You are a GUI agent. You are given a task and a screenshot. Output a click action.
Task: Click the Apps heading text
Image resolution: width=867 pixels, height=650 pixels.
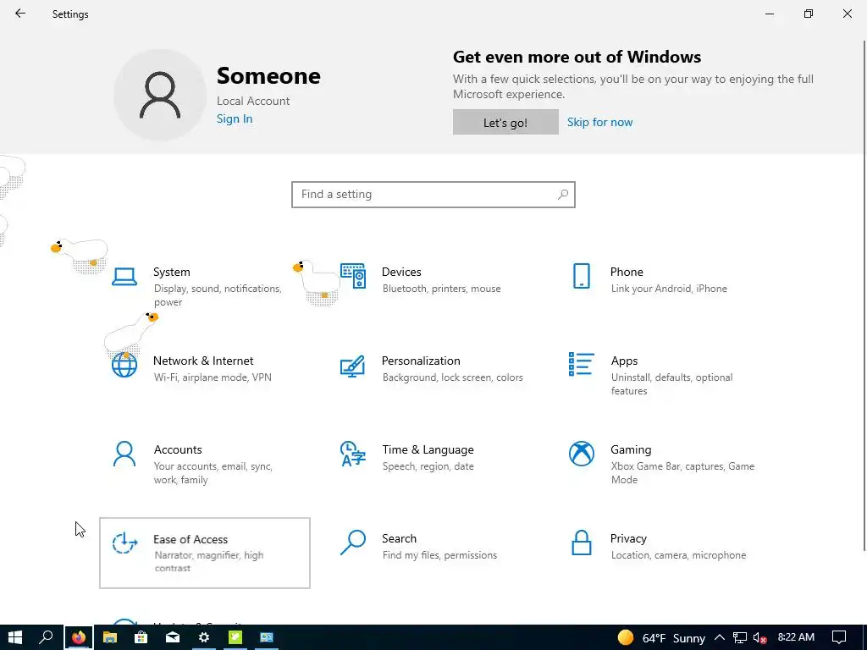coord(624,361)
